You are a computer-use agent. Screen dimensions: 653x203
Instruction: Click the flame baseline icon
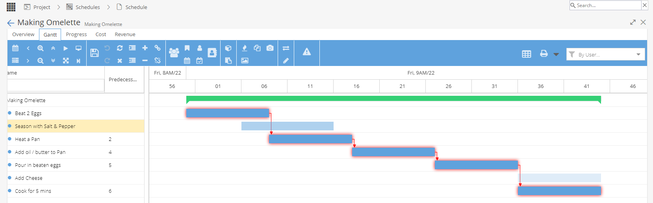pyautogui.click(x=245, y=48)
